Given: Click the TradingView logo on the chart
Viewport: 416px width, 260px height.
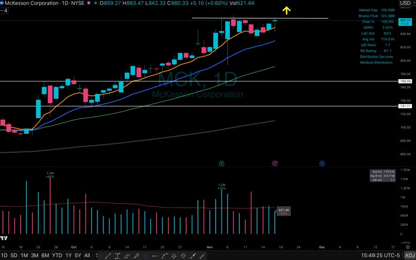Looking at the screenshot, I should point(4,238).
